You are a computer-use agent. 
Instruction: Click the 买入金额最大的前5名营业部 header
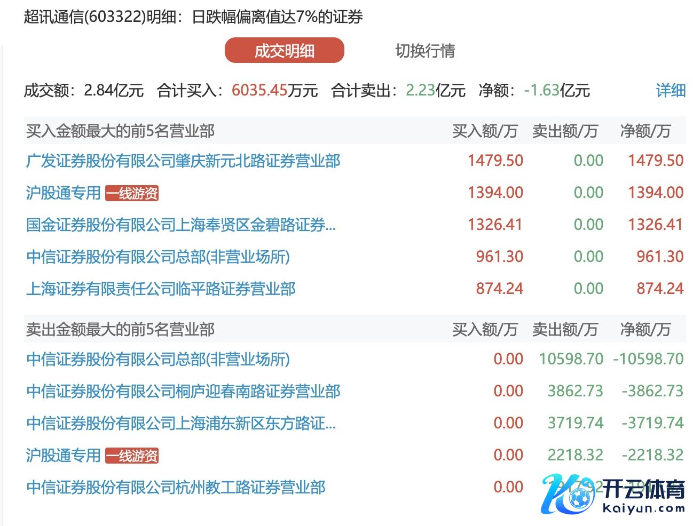[x=120, y=131]
